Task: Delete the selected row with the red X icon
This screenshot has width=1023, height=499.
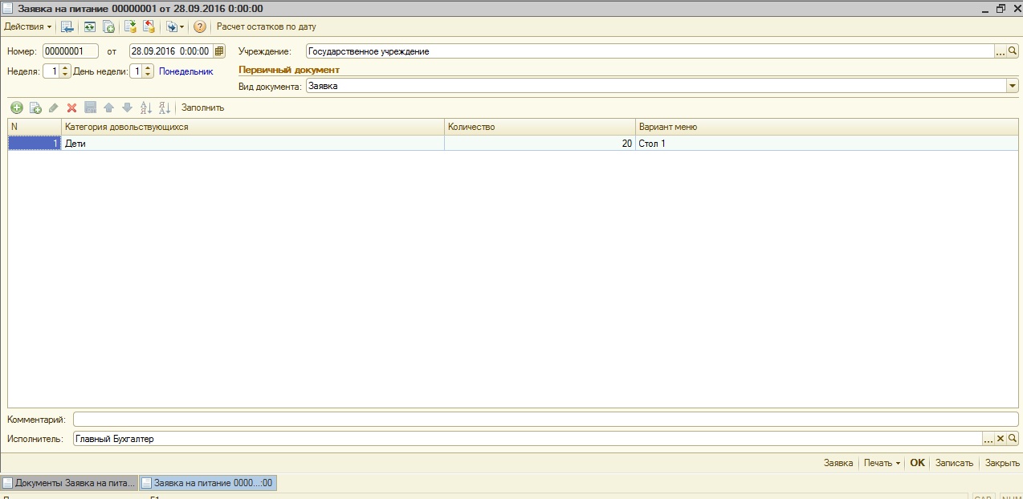Action: tap(71, 108)
